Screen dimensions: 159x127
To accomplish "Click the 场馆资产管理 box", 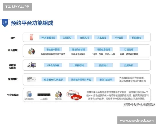I will pos(53,49).
